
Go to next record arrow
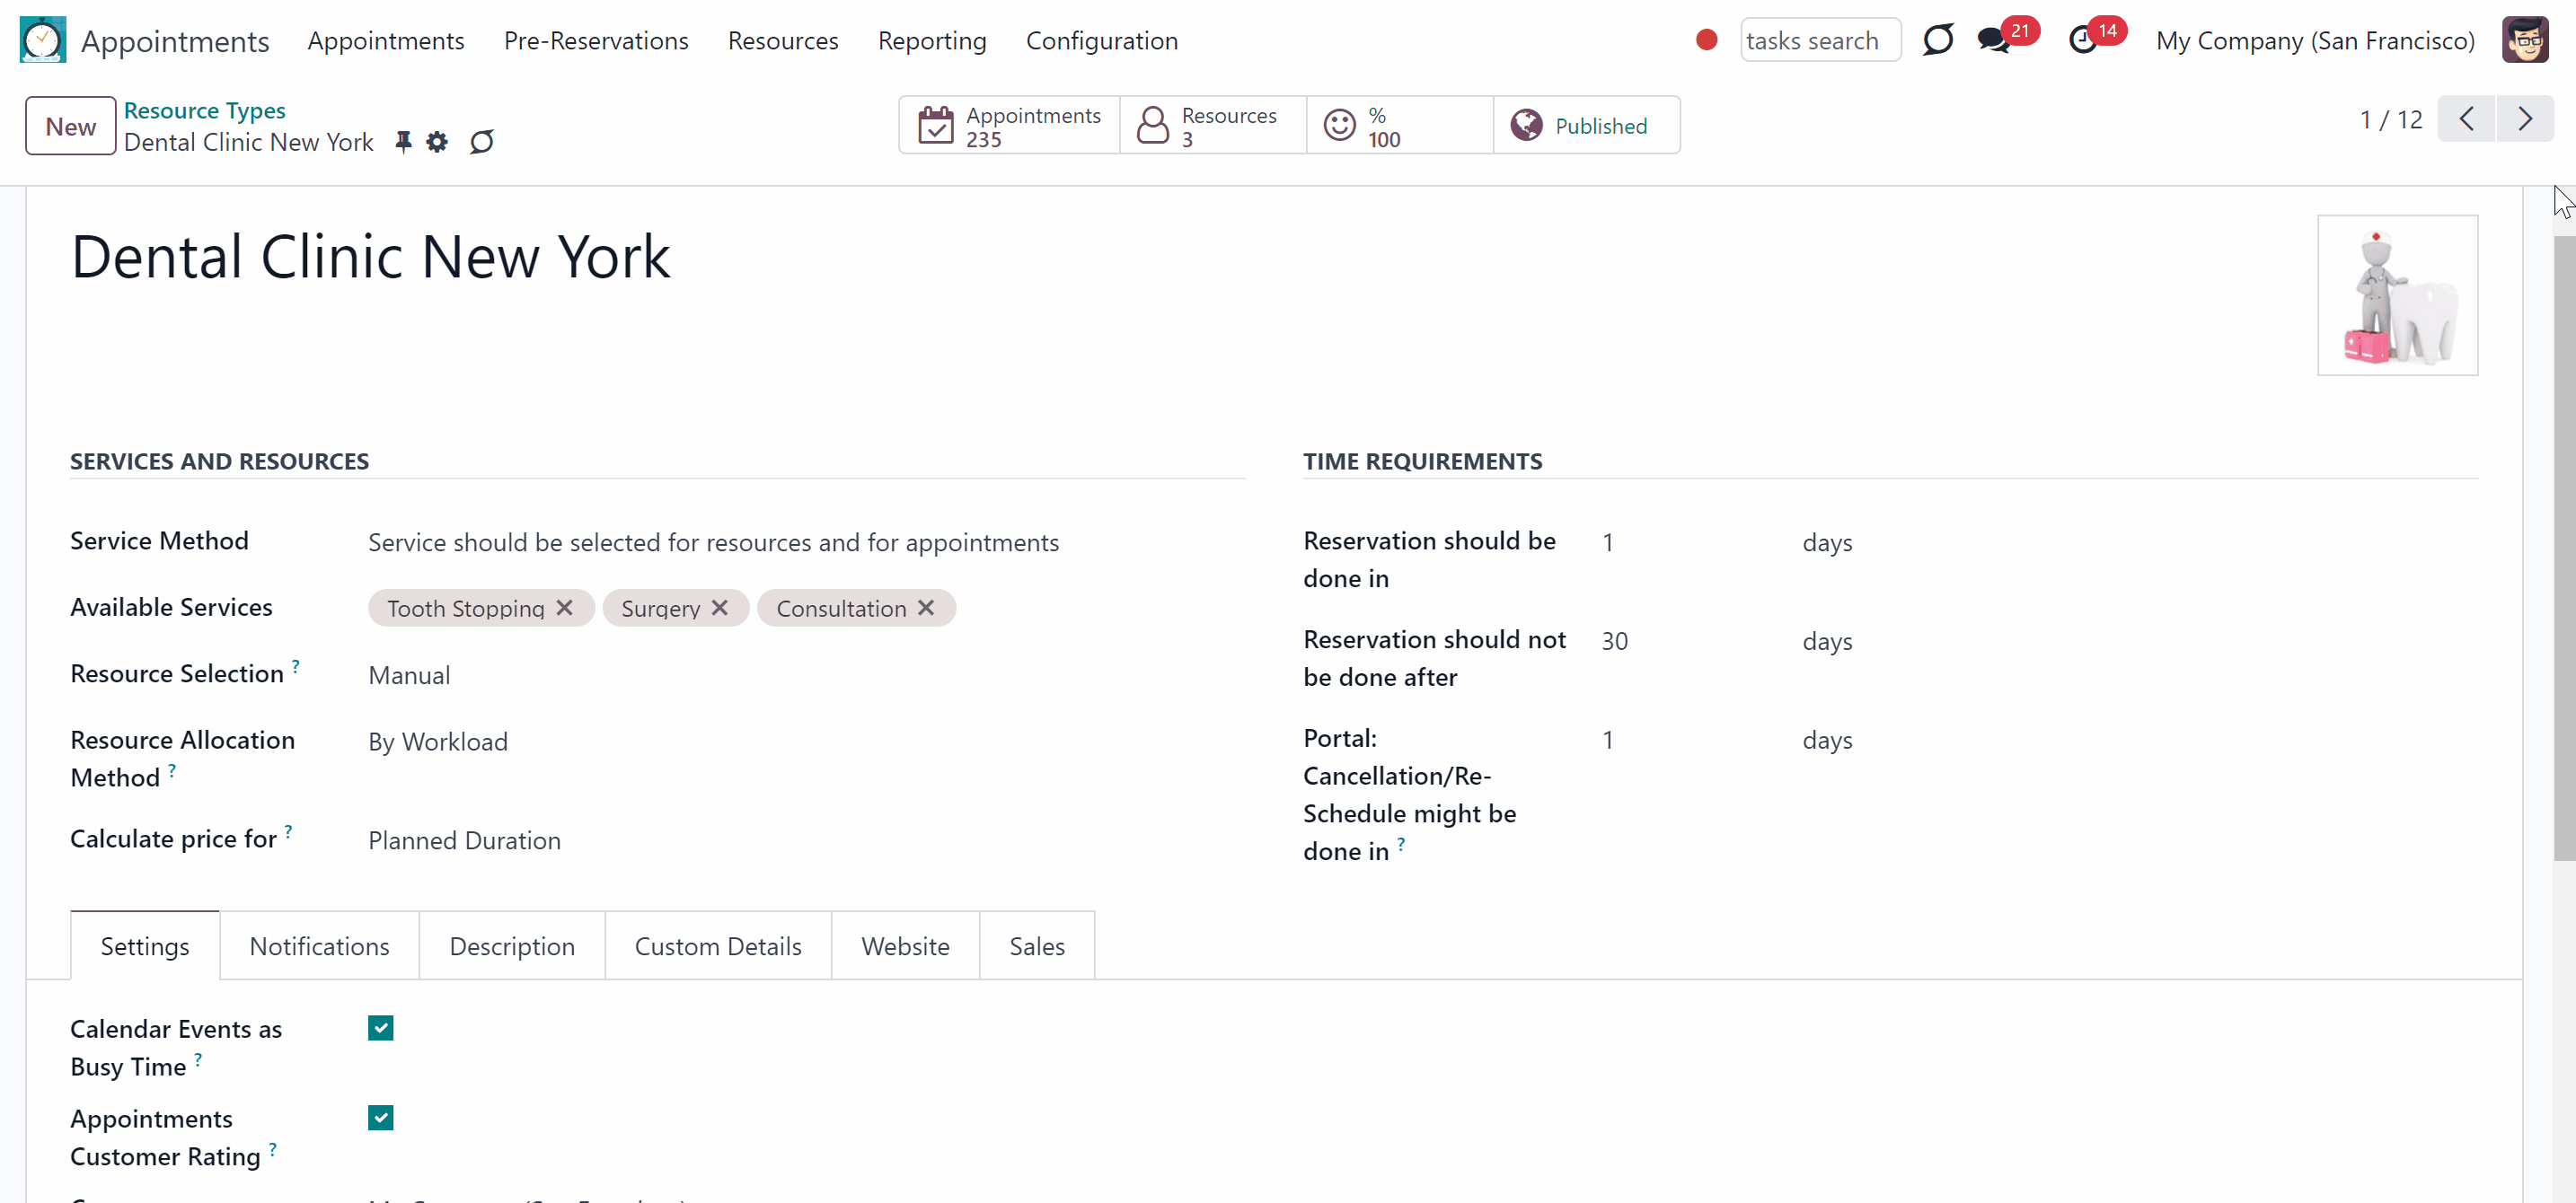2524,119
